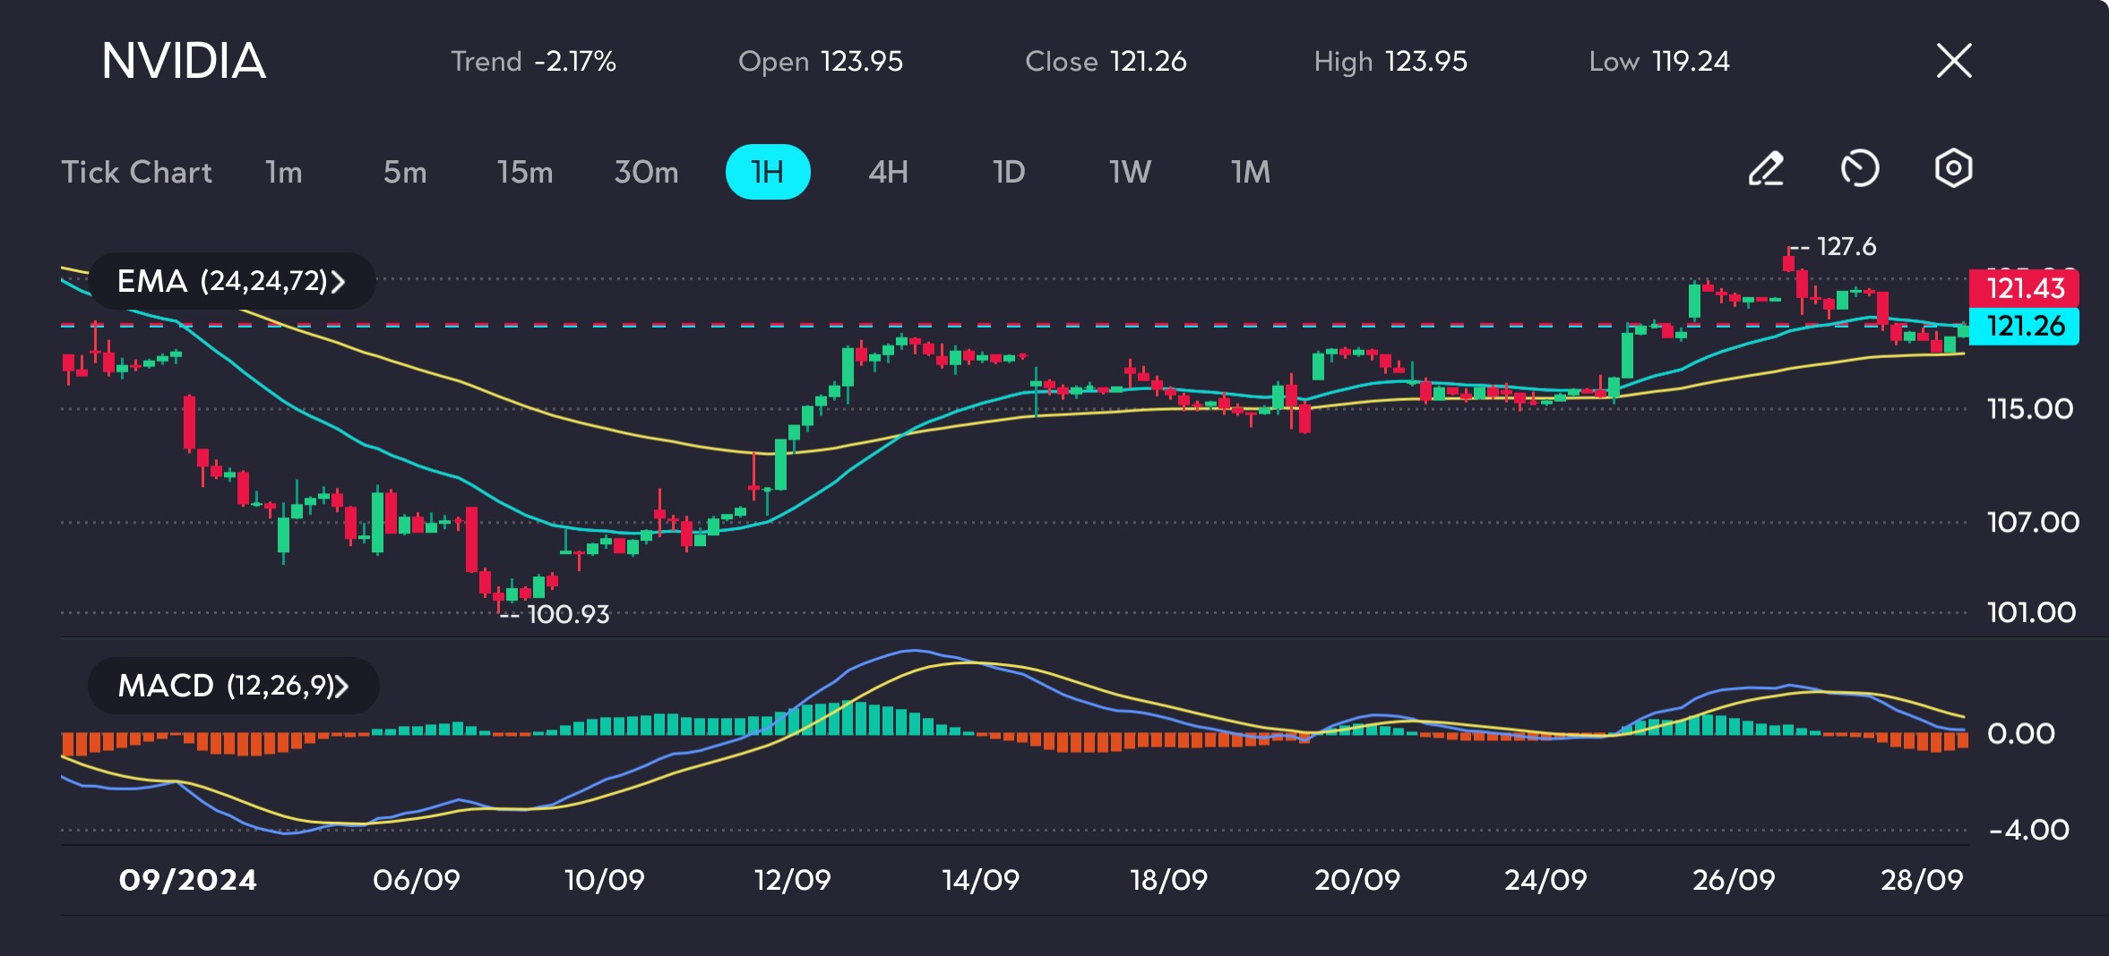Click the 12/09 date label
Image resolution: width=2109 pixels, height=956 pixels.
click(793, 880)
